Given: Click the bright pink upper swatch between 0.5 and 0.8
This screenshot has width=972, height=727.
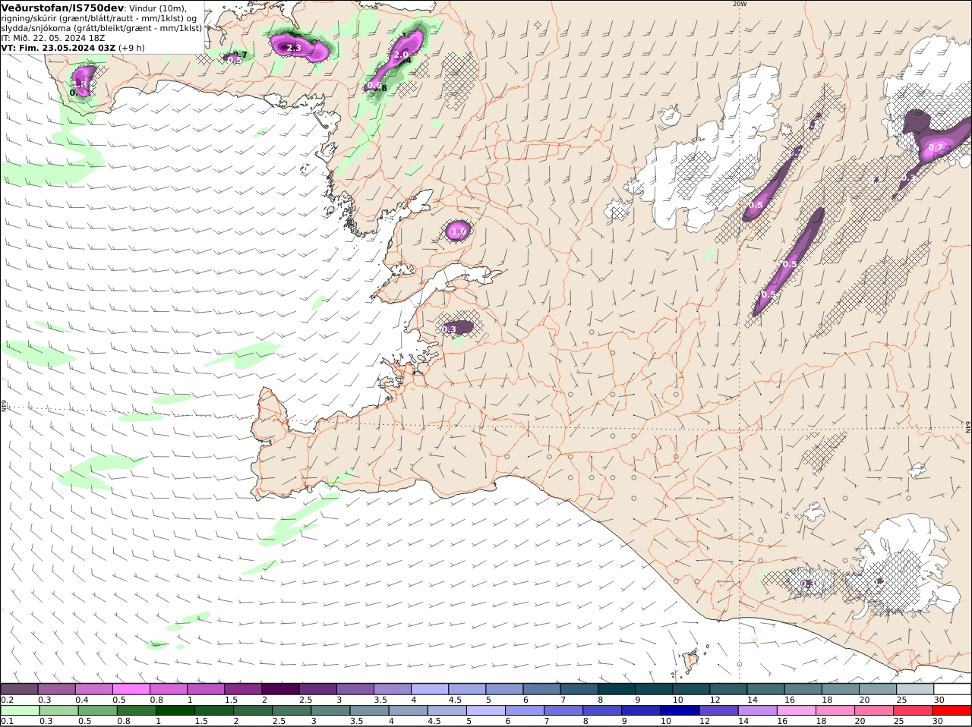Looking at the screenshot, I should tap(131, 689).
